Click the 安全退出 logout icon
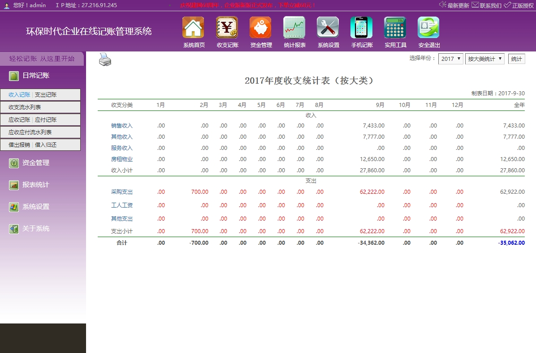This screenshot has height=353, width=536. tap(428, 28)
